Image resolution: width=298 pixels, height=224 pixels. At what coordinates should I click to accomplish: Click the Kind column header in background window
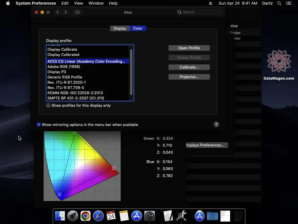[x=234, y=26]
